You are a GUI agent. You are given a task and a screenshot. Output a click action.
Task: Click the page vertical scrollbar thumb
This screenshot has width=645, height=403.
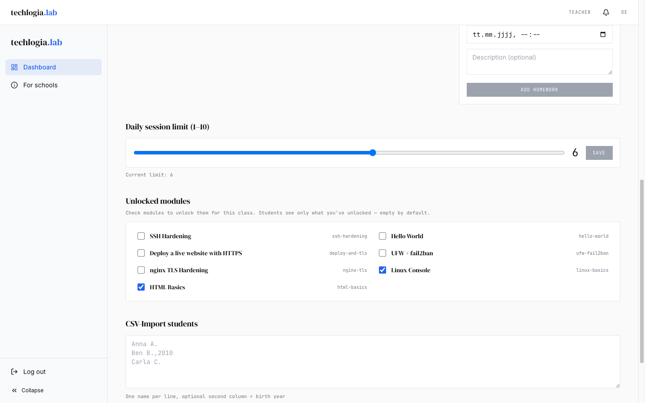(x=642, y=271)
